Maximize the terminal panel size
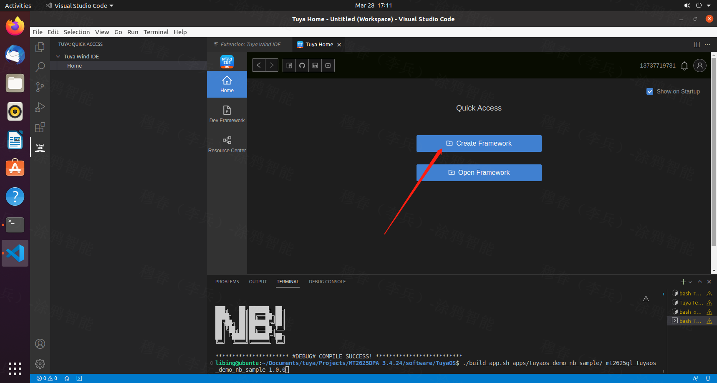 pyautogui.click(x=700, y=282)
